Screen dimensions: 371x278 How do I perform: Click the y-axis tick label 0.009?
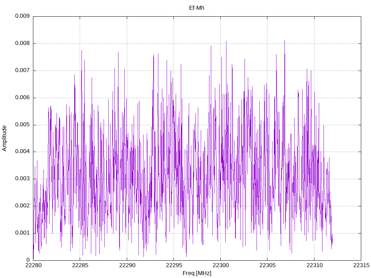pyautogui.click(x=22, y=16)
